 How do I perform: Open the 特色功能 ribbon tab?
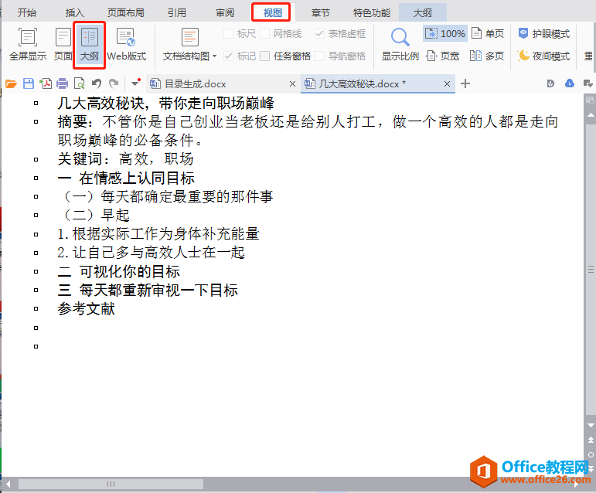click(x=371, y=12)
